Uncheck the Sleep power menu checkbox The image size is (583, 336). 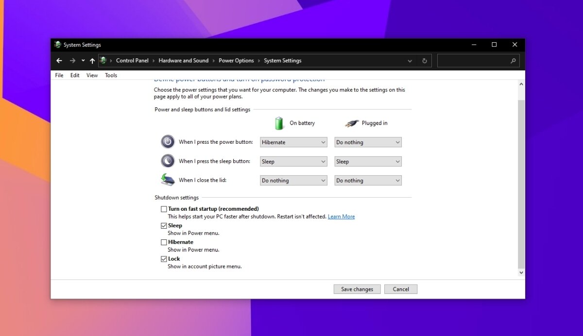[x=164, y=226]
